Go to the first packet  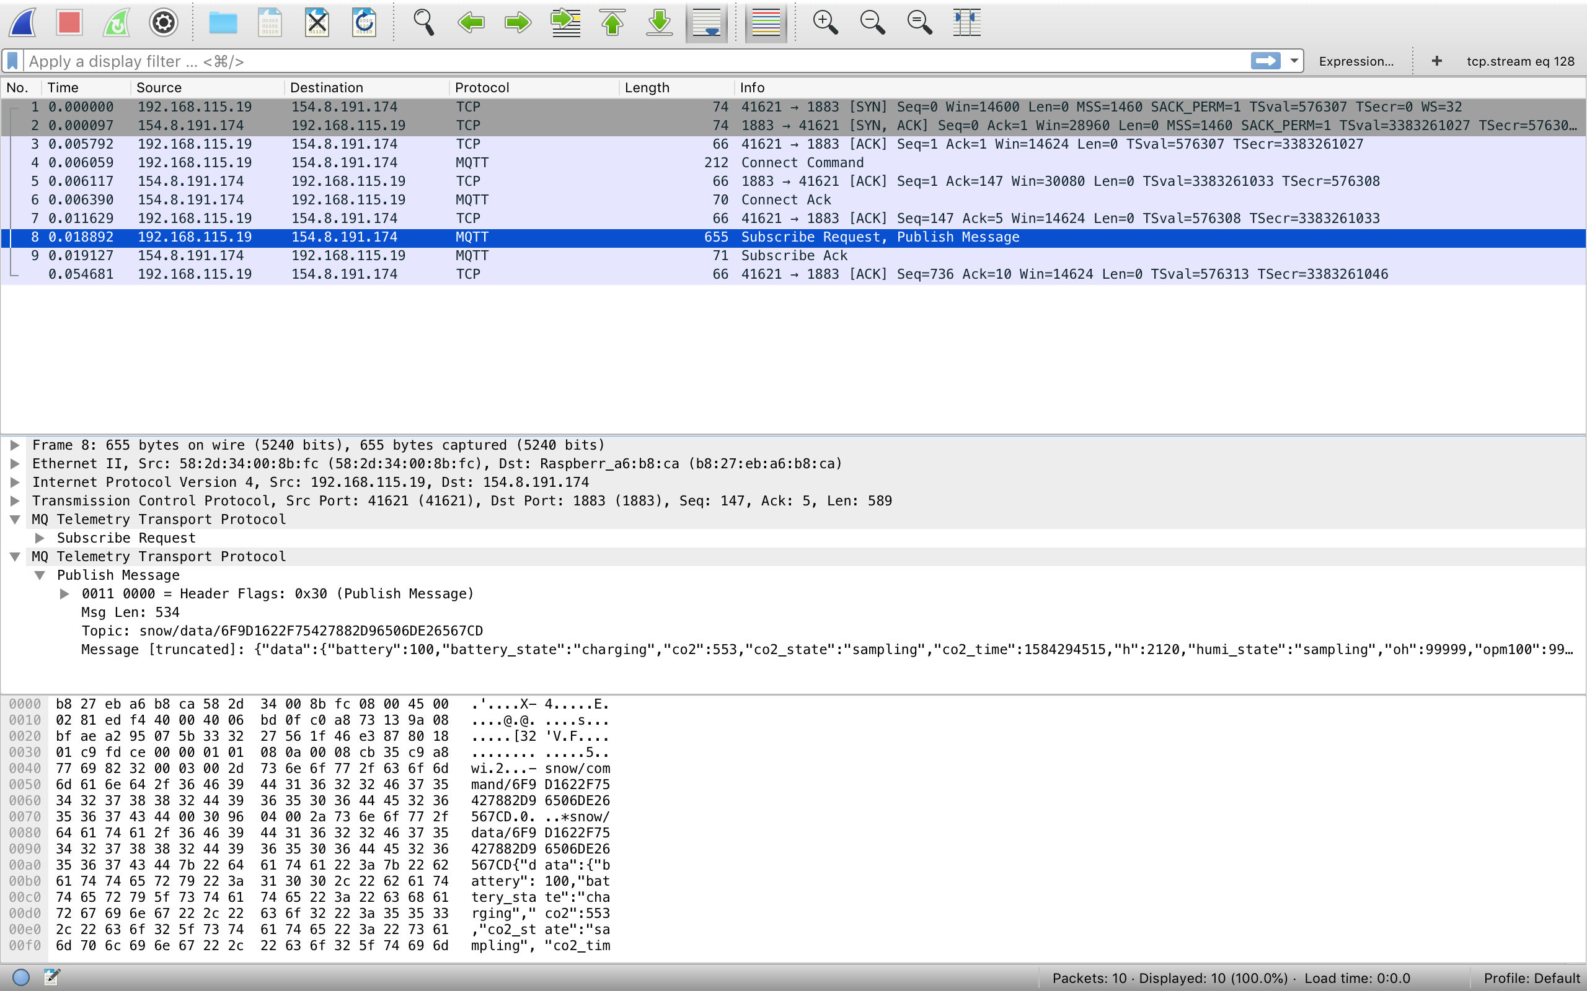point(612,23)
